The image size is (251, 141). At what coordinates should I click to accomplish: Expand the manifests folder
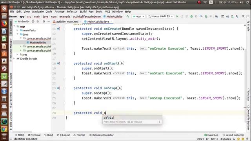17,30
